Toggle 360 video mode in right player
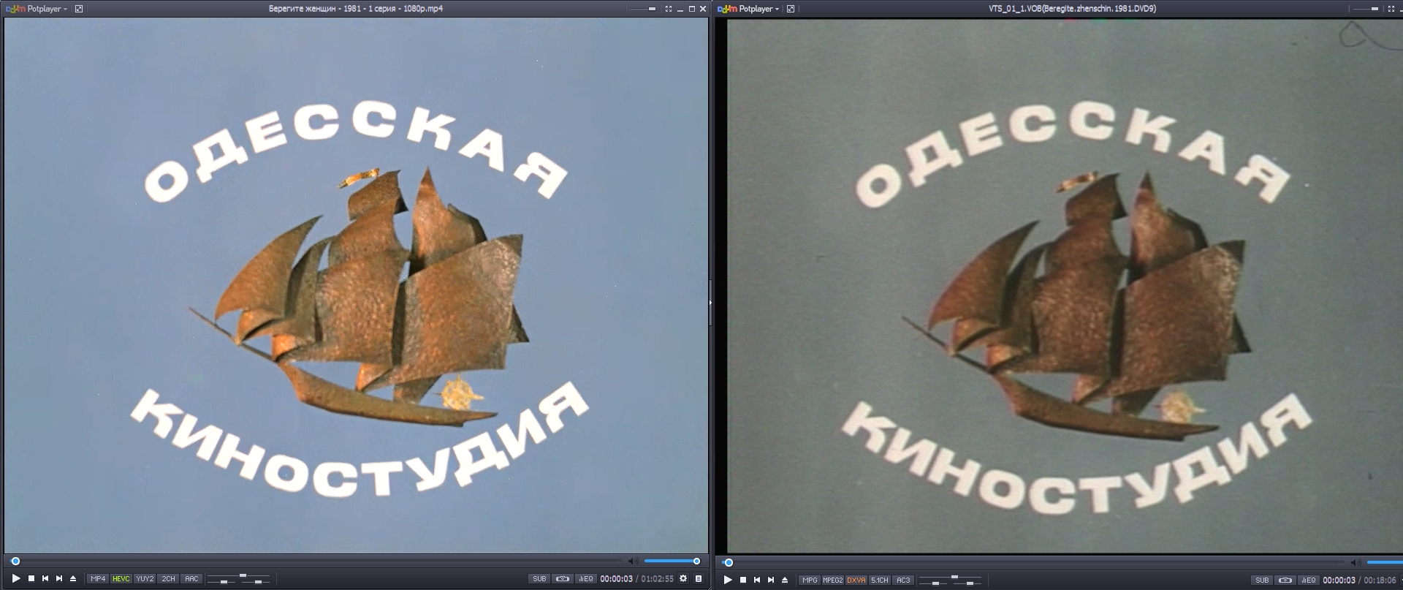1403x590 pixels. tap(1285, 580)
